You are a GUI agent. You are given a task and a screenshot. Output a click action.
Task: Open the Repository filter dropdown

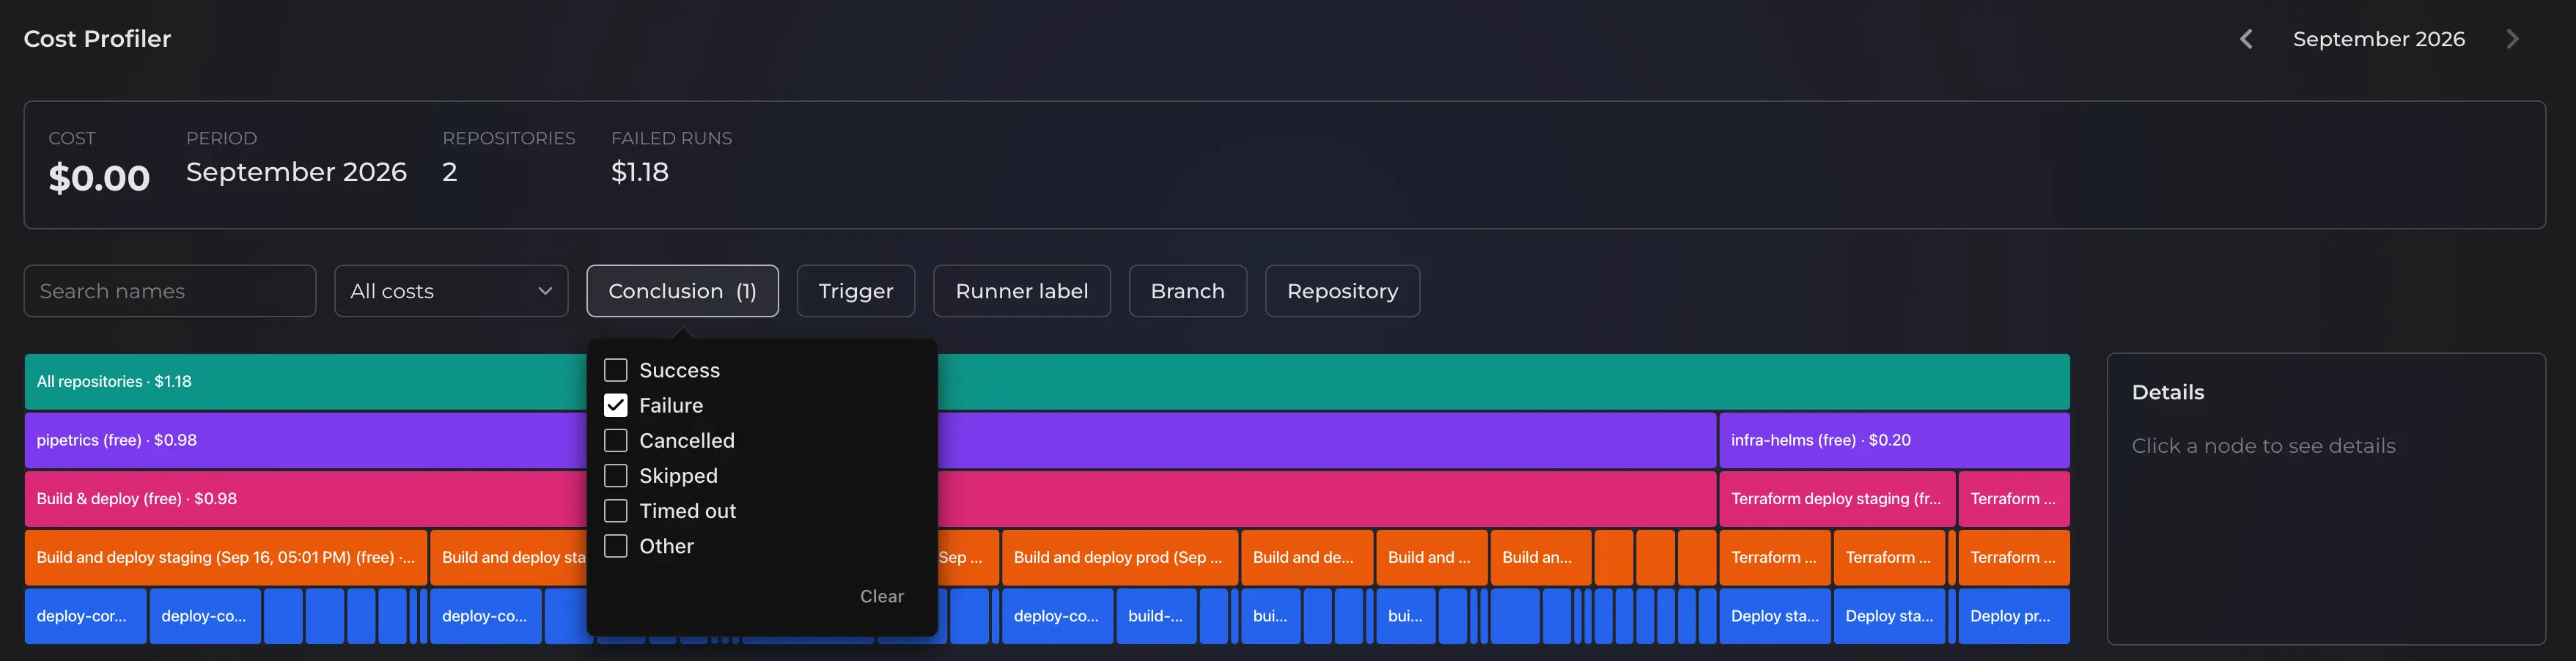[1342, 291]
